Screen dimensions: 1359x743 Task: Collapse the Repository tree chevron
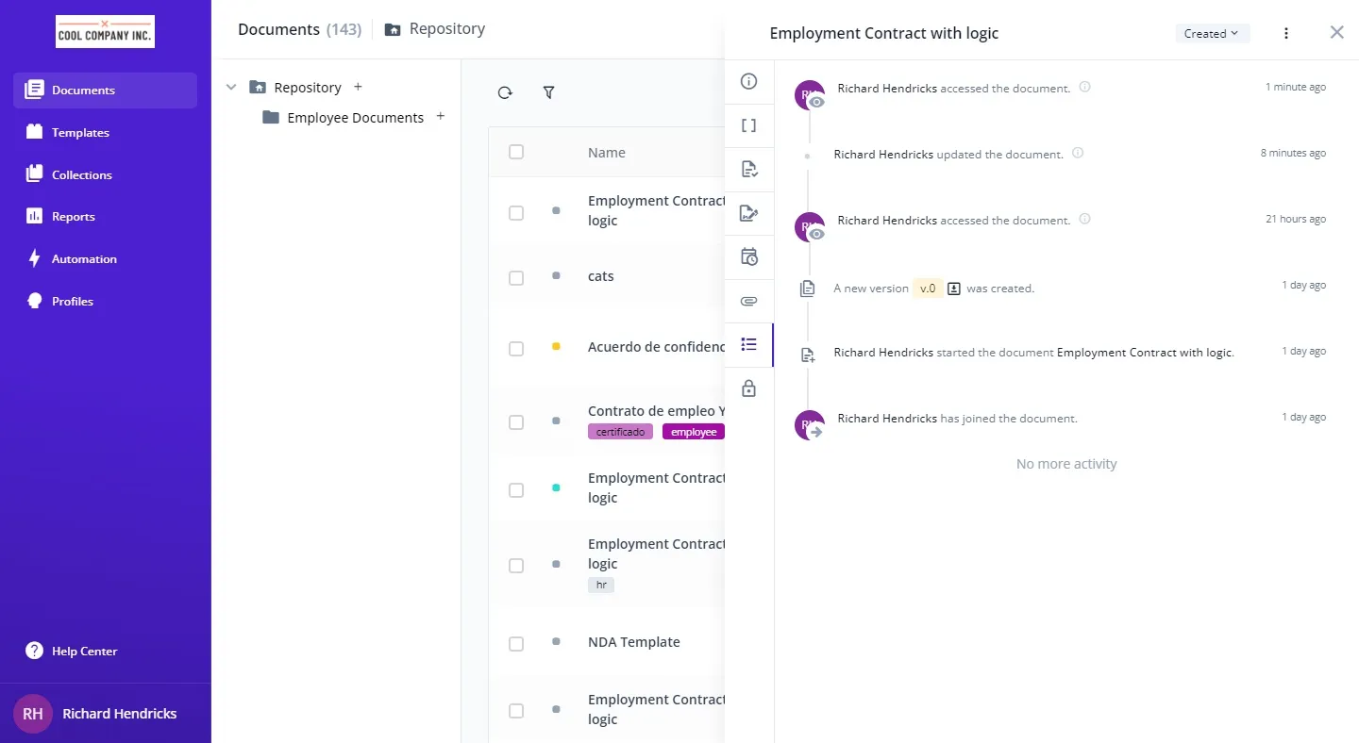[231, 87]
